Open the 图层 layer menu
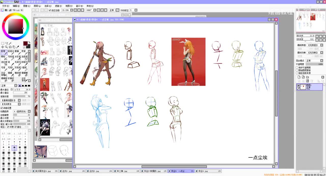 point(37,6)
